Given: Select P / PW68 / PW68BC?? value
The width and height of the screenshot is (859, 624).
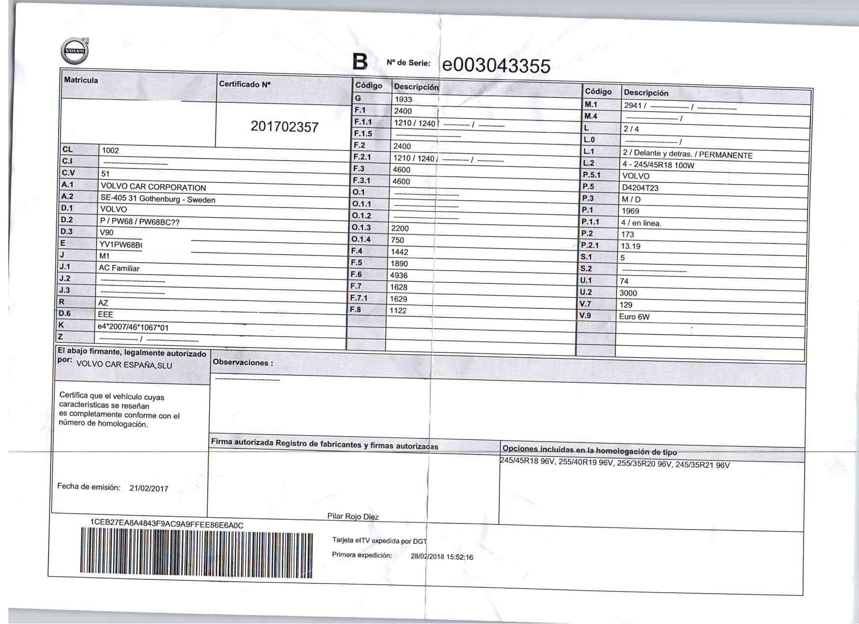Looking at the screenshot, I should (140, 222).
